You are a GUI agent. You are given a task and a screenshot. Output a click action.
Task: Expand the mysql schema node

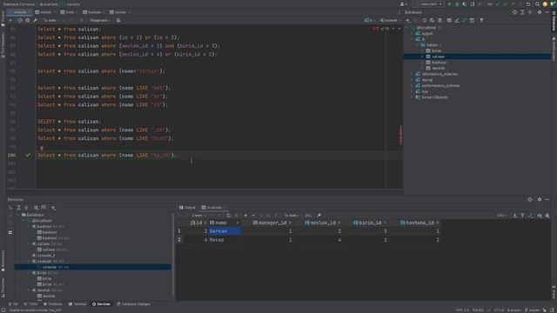tap(413, 80)
